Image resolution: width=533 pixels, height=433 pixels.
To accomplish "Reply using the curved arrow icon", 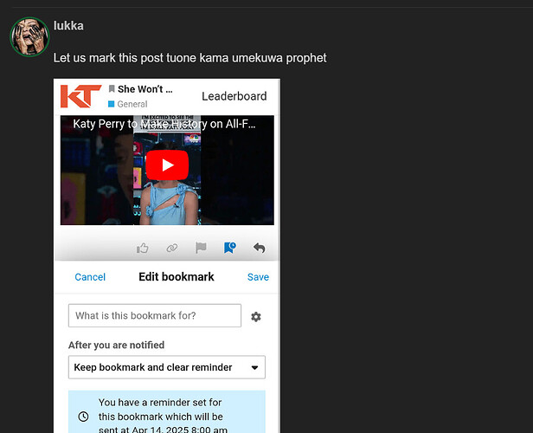I will 260,248.
